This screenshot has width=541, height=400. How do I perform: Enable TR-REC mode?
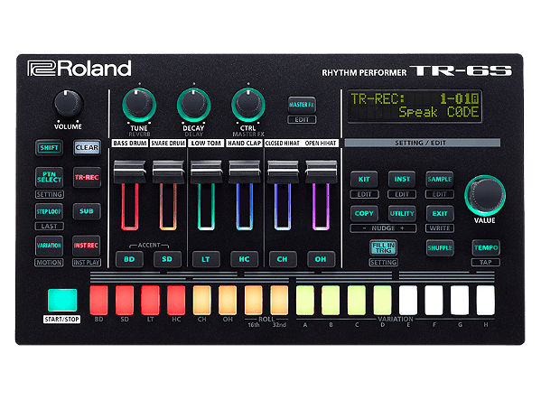point(87,177)
